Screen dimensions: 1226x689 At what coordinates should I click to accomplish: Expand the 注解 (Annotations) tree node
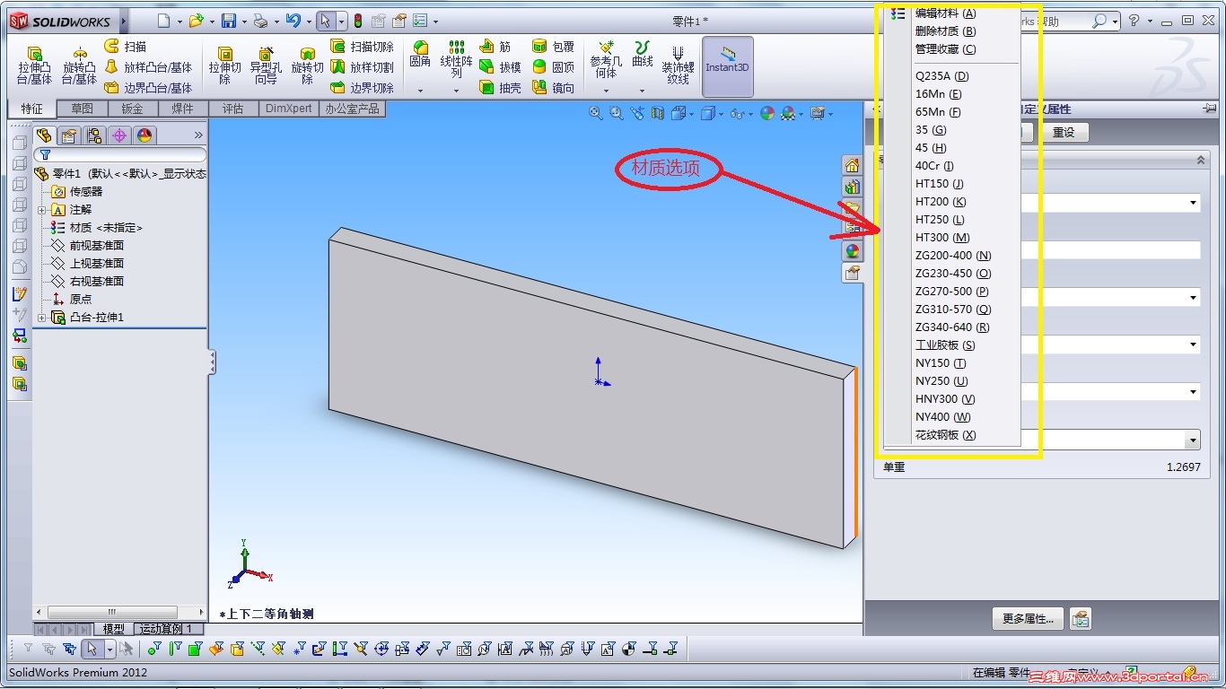pyautogui.click(x=42, y=210)
